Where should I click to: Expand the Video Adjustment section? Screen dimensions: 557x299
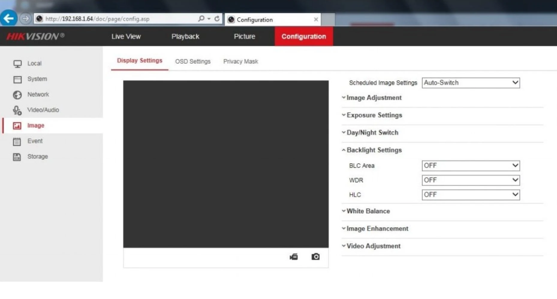tap(371, 246)
